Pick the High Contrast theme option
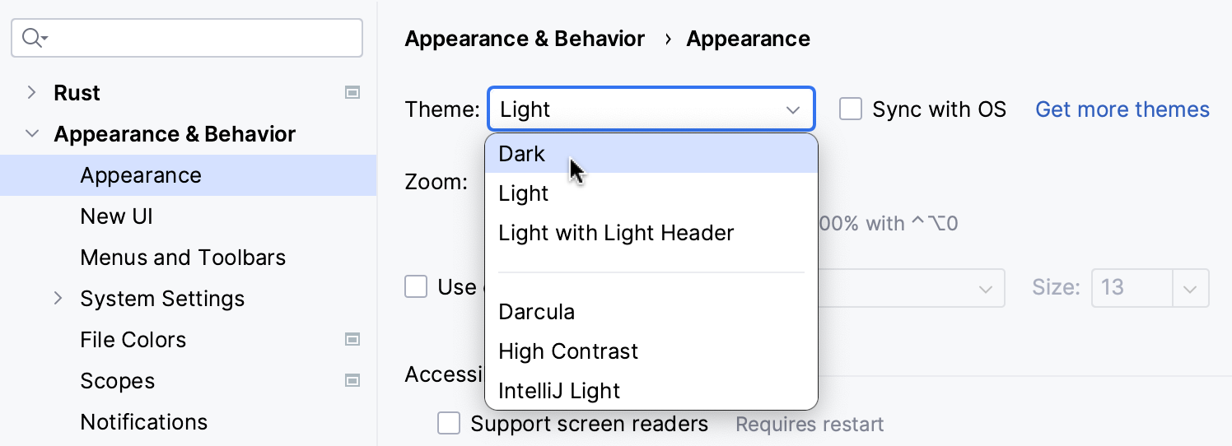 568,351
